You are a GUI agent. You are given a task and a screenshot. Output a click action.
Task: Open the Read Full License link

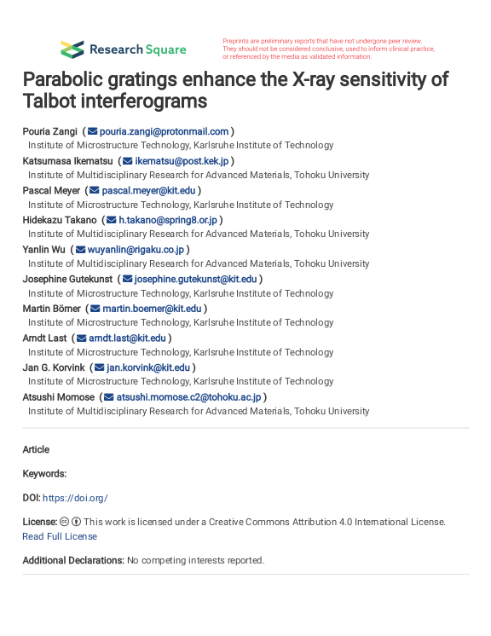(x=60, y=536)
